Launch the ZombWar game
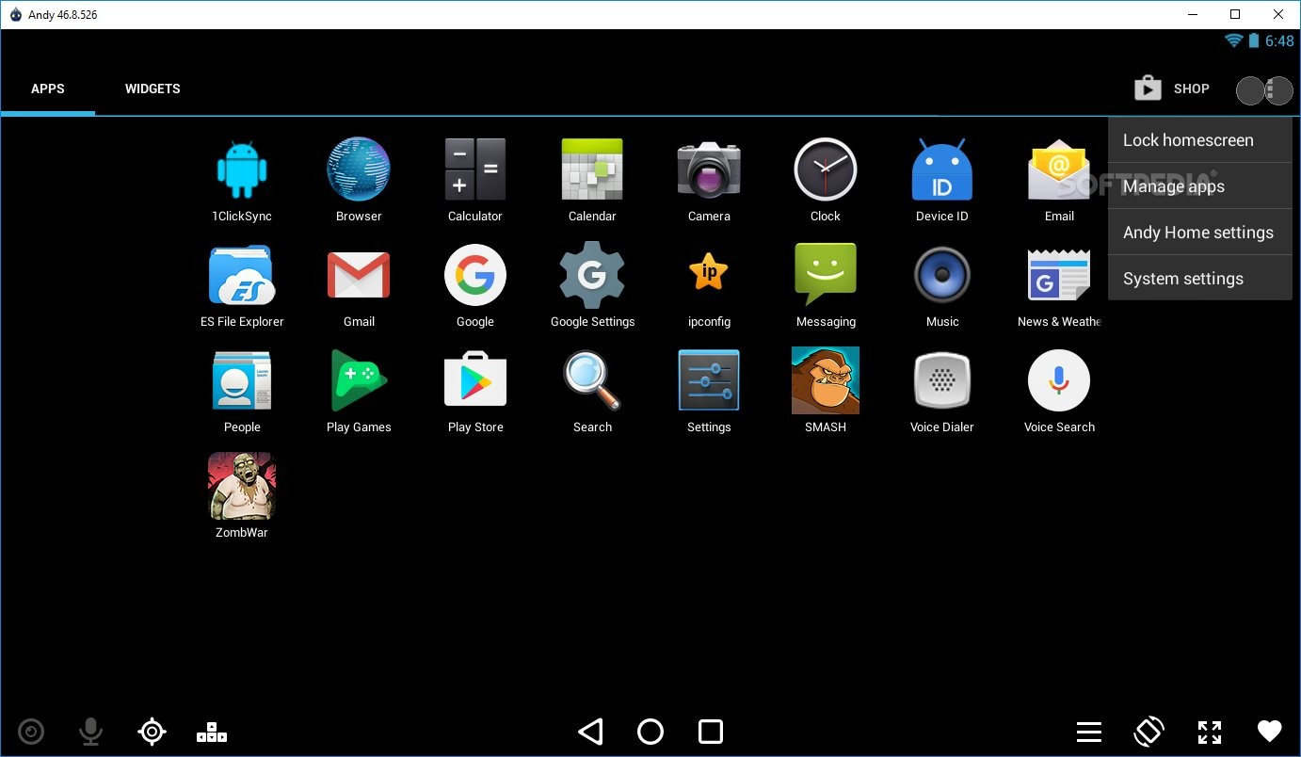This screenshot has height=757, width=1301. pos(242,496)
